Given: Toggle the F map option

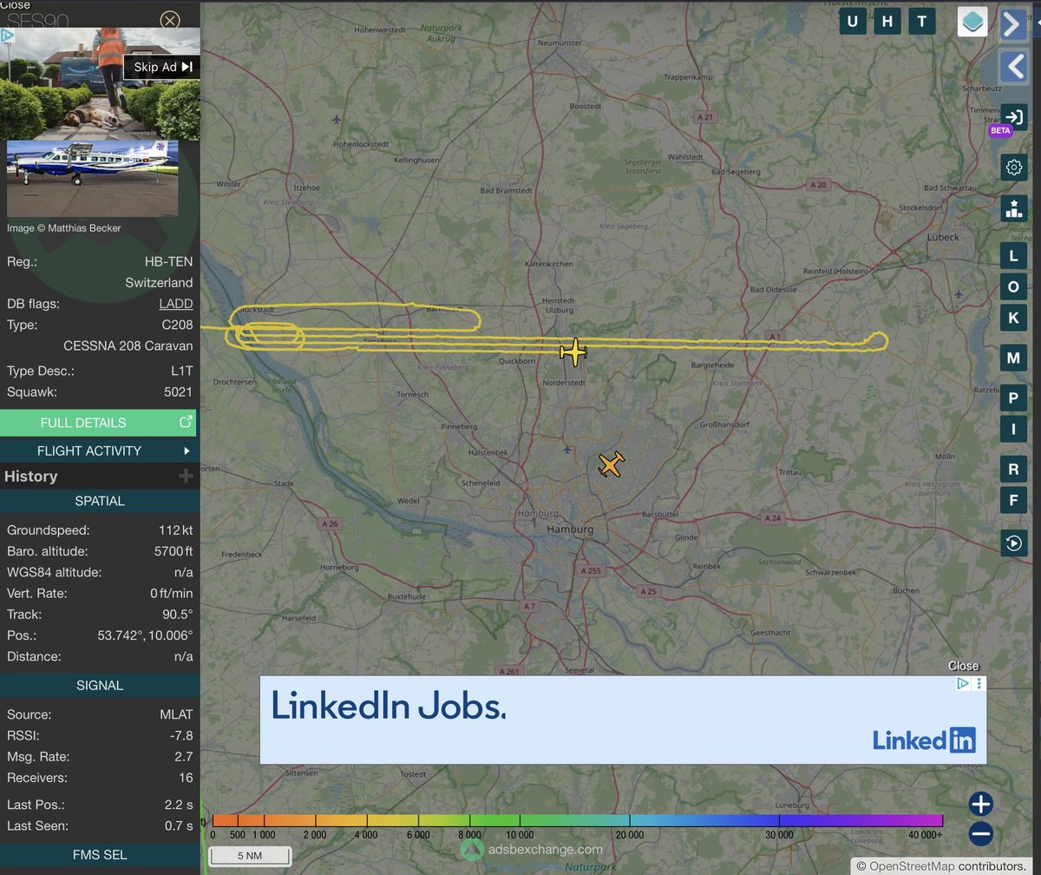Looking at the screenshot, I should point(1013,500).
